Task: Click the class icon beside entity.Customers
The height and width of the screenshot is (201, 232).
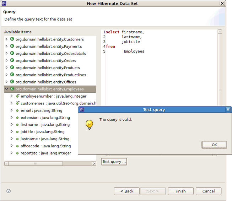Action: (12, 39)
